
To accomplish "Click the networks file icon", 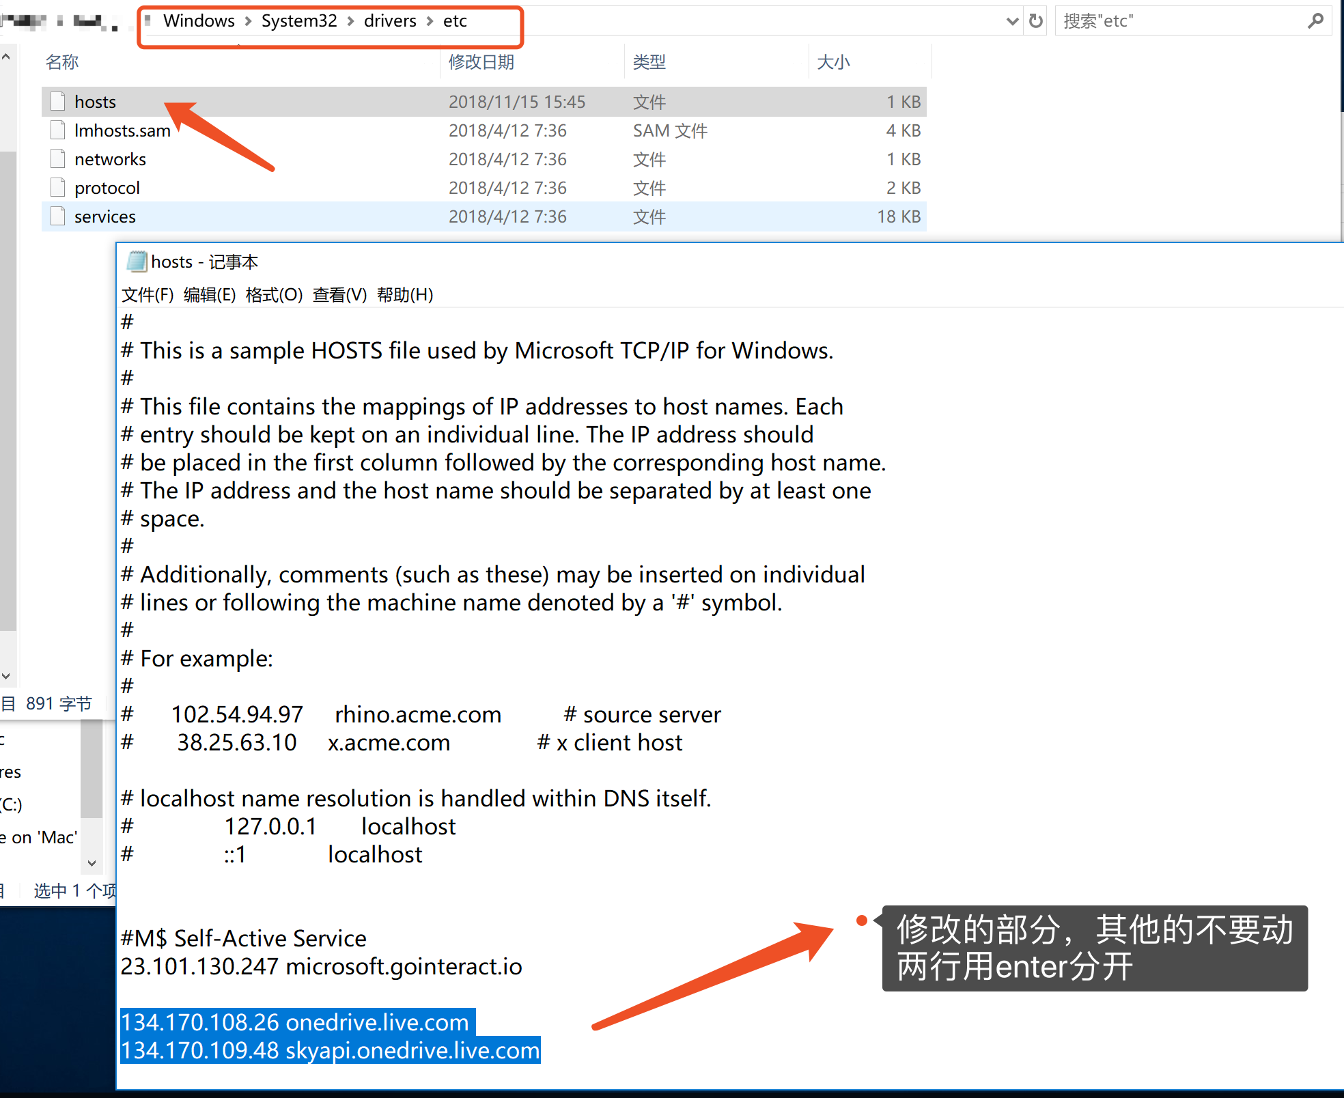I will click(x=58, y=158).
